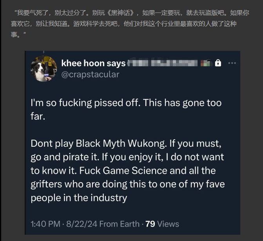Click the pixelated emoji beside the padlock
263x241 pixels.
click(x=205, y=63)
